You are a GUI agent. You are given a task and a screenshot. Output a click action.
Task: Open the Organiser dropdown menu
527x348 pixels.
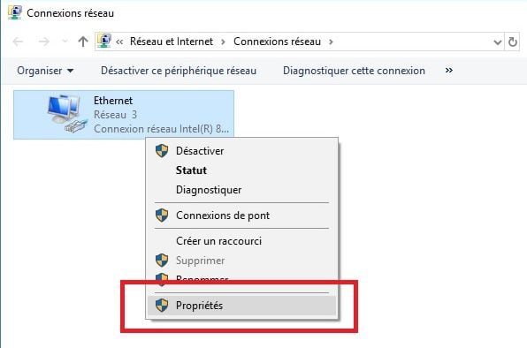click(45, 71)
